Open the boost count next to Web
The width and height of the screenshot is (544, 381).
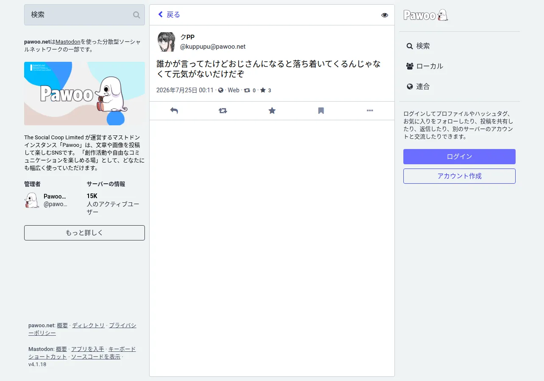pyautogui.click(x=250, y=90)
